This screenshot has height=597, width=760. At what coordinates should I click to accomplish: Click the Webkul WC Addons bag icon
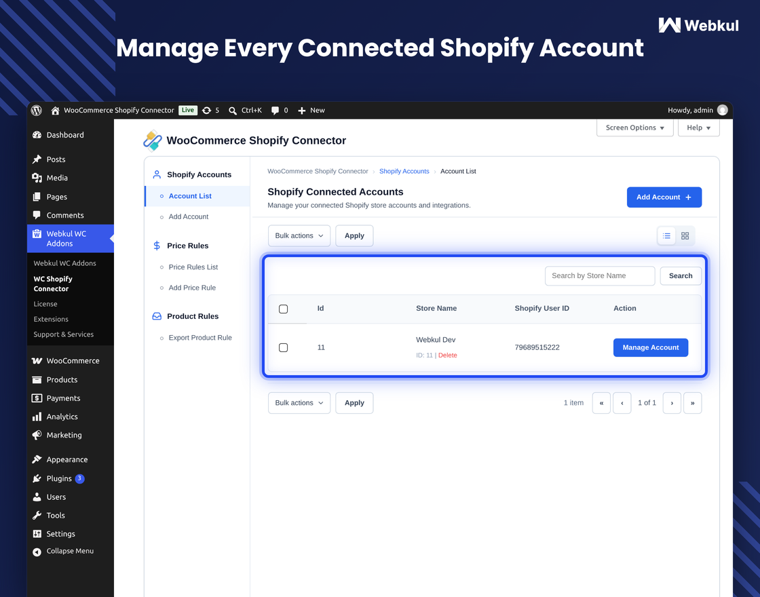pos(37,233)
